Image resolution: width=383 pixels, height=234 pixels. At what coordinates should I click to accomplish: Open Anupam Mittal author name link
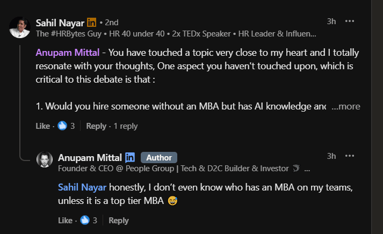(89, 157)
